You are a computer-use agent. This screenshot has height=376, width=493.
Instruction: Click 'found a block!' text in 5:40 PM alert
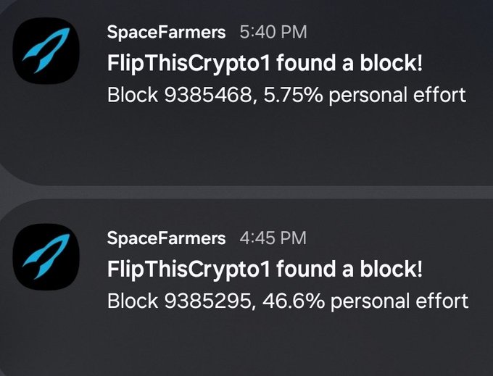pos(349,63)
